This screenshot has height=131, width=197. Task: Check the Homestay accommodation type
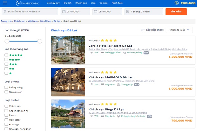(x=6, y=120)
